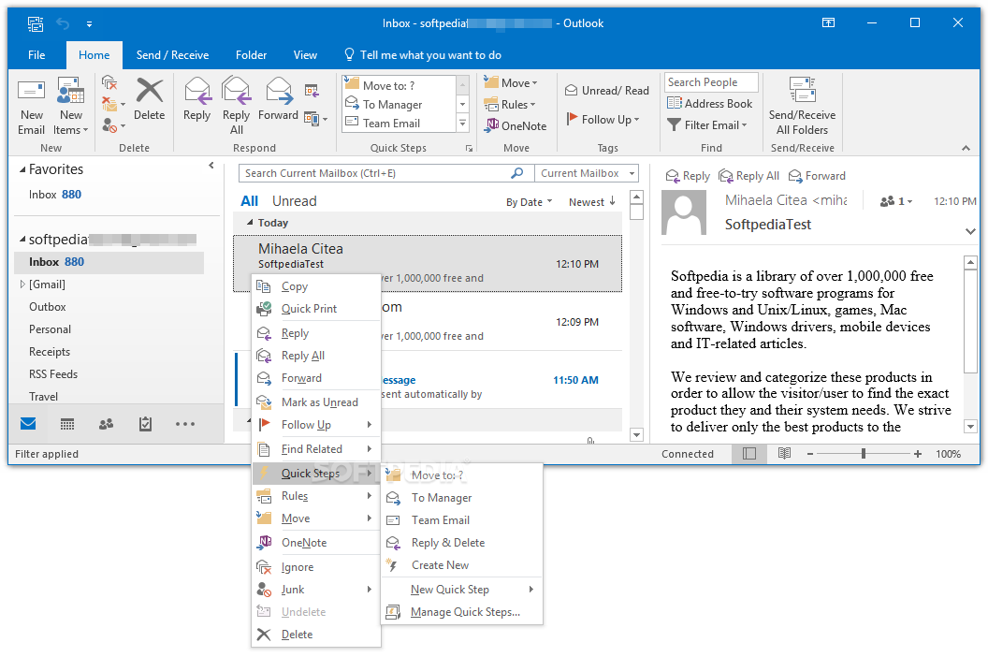Screen dimensions: 988x657
Task: Open the OneNote button in the Move group
Action: 516,125
